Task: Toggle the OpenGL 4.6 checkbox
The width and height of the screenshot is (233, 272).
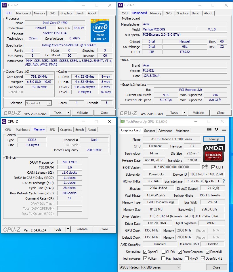Action: pyautogui.click(x=203, y=258)
